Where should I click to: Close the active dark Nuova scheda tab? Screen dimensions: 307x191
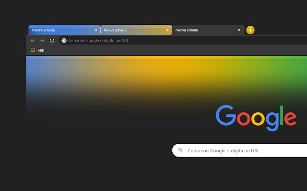239,30
